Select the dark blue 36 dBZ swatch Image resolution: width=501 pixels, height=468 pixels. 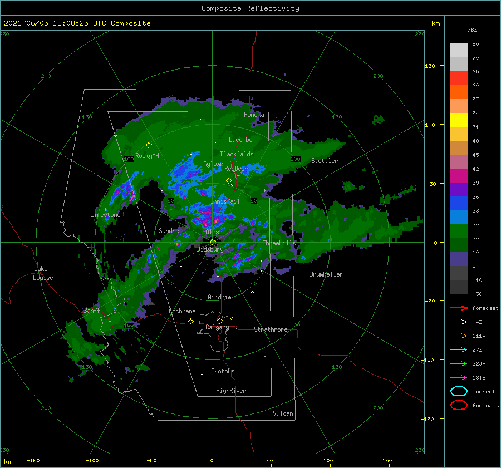click(459, 204)
